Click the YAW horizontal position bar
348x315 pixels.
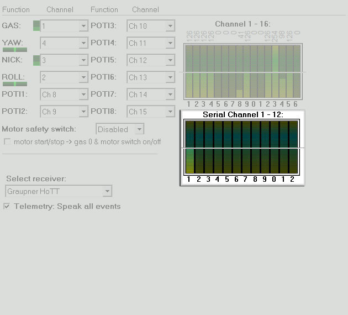pyautogui.click(x=15, y=50)
